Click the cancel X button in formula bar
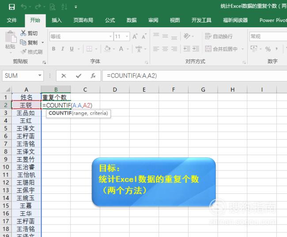Image resolution: width=287 pixels, height=237 pixels. pos(64,76)
